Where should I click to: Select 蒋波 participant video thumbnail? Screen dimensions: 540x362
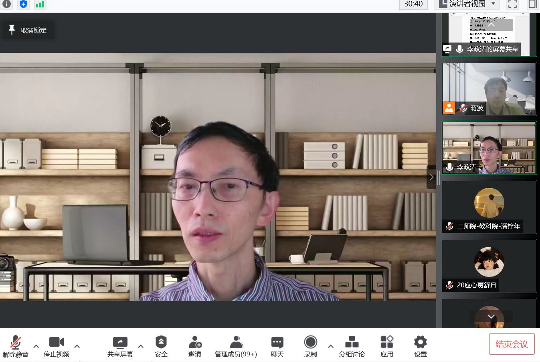(x=489, y=89)
